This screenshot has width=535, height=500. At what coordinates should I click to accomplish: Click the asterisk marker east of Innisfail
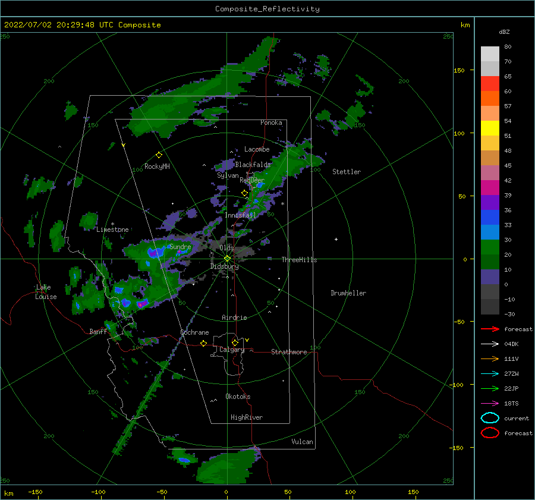pos(282,204)
